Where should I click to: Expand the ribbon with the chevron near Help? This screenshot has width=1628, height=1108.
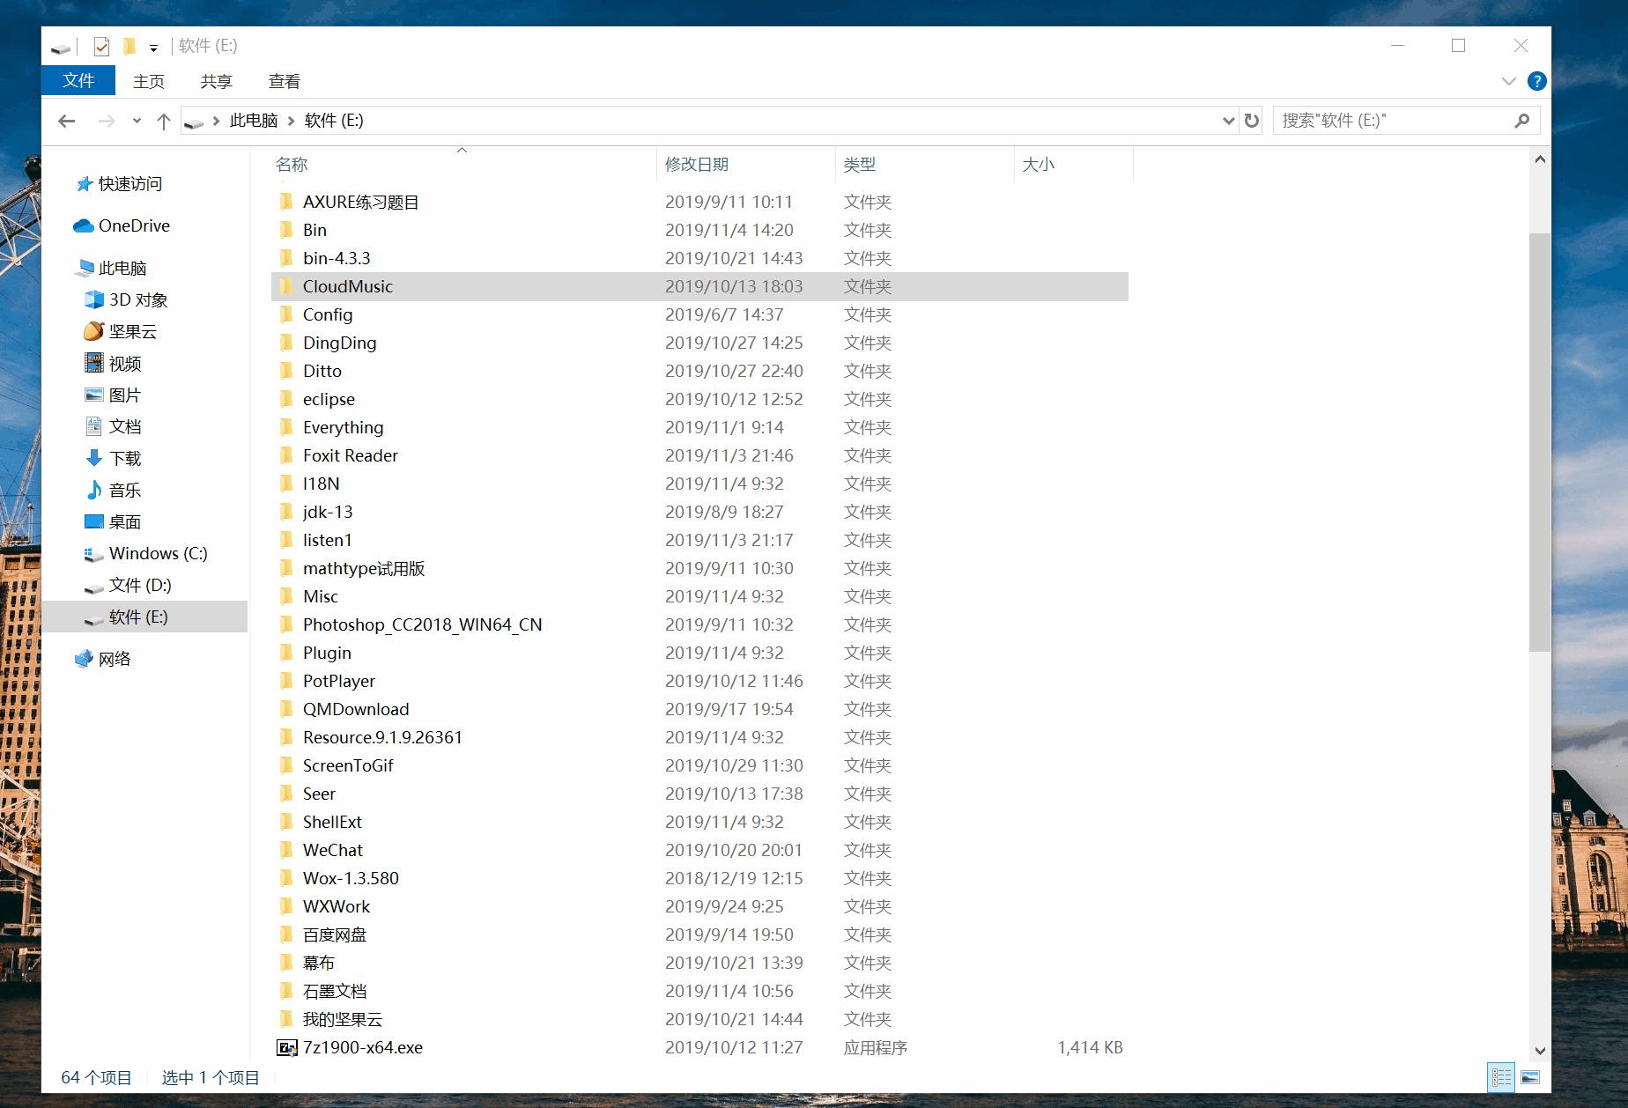point(1508,81)
